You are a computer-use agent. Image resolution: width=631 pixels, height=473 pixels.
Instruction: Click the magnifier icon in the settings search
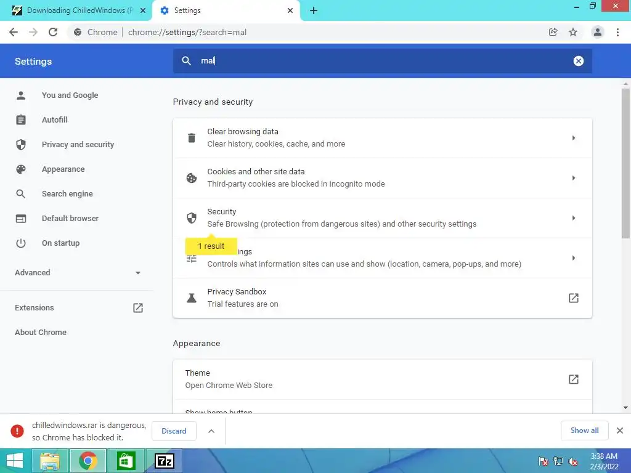(x=186, y=61)
